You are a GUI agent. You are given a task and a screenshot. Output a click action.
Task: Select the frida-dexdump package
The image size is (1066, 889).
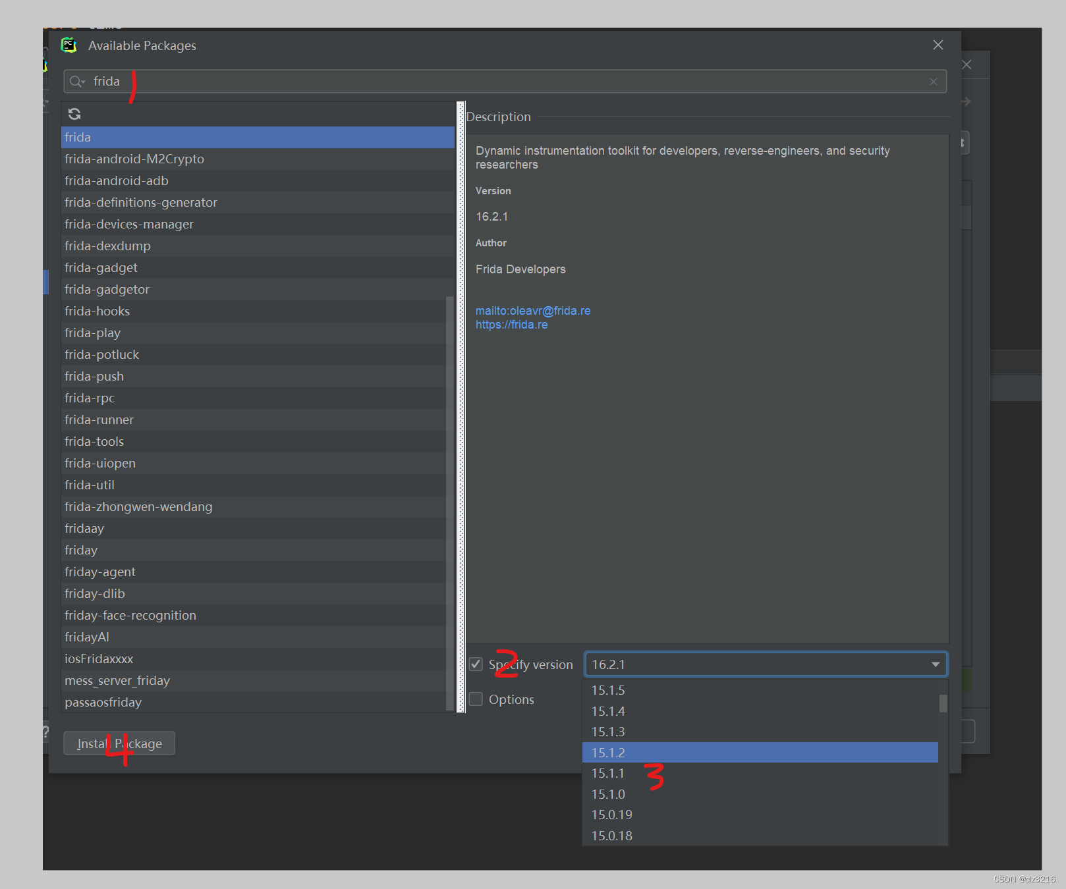tap(107, 246)
